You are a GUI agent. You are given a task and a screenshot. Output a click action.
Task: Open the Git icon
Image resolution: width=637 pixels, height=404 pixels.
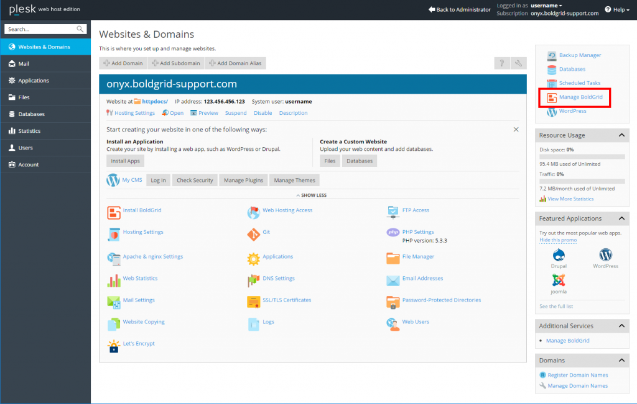pyautogui.click(x=254, y=235)
